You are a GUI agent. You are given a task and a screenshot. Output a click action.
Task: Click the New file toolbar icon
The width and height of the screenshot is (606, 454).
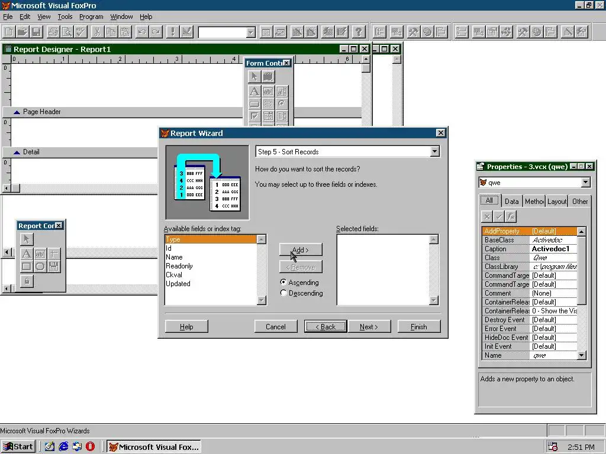point(9,32)
